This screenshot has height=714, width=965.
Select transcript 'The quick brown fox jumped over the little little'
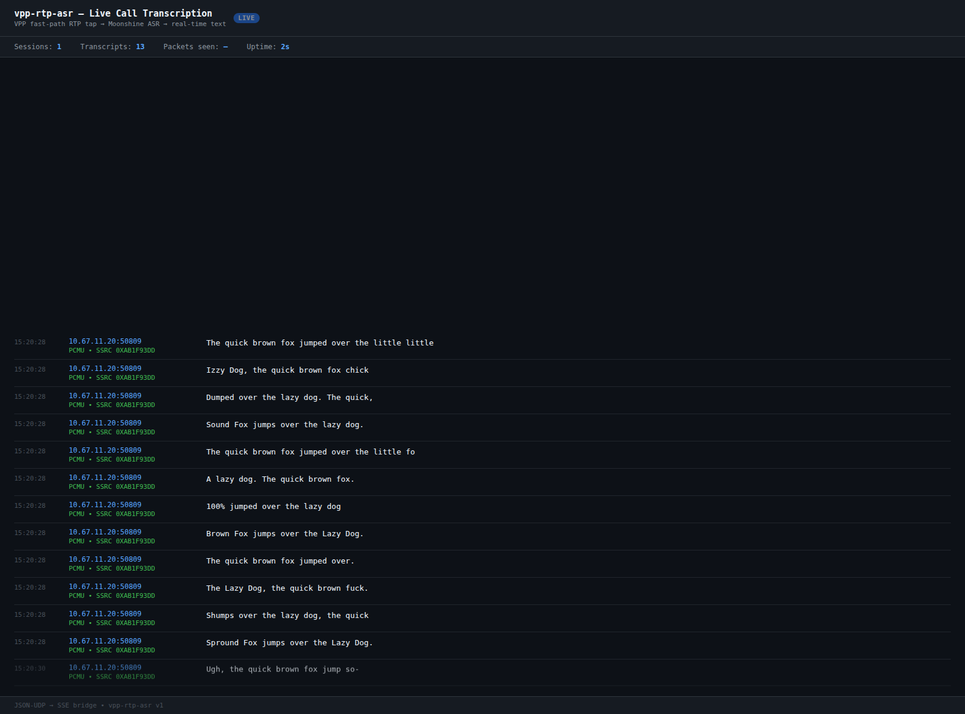[x=320, y=343]
